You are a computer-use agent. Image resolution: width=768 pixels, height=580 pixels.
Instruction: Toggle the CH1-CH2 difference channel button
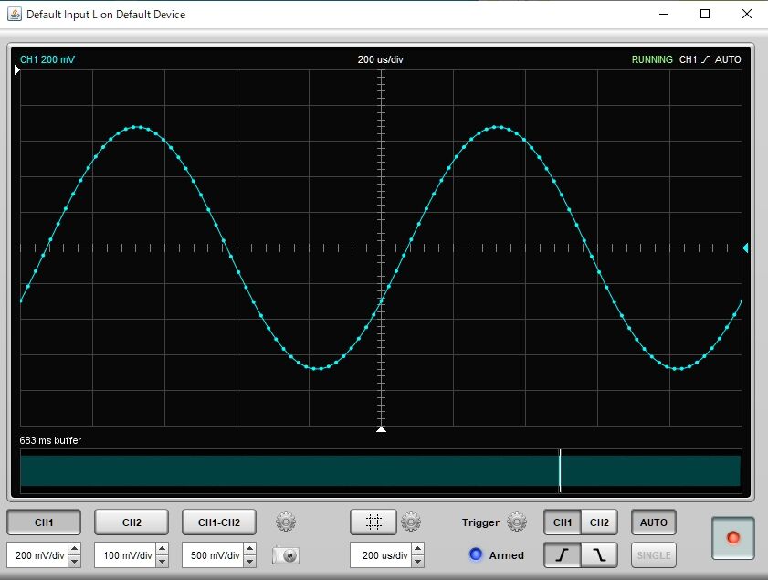tap(219, 522)
